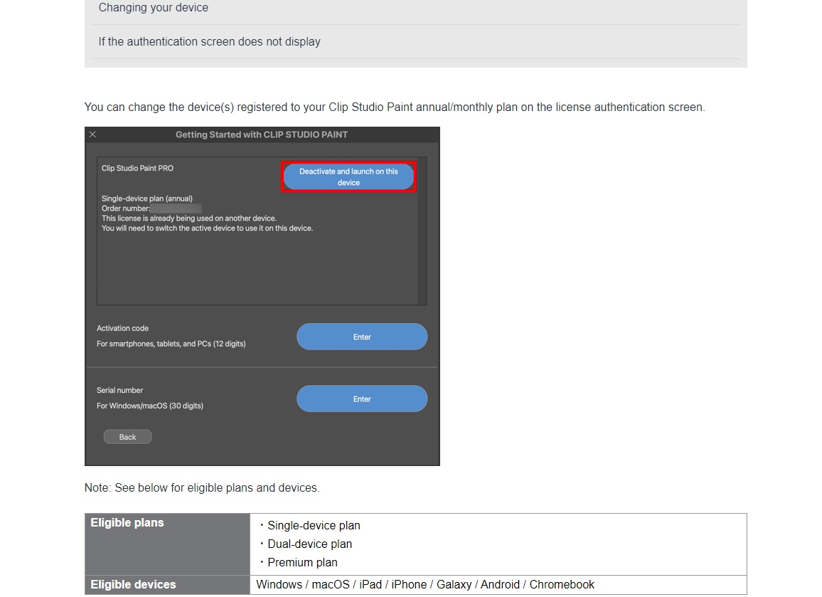Viewport: 822px width, 597px height.
Task: Select the Clip Studio Paint PRO license entry
Action: [137, 169]
